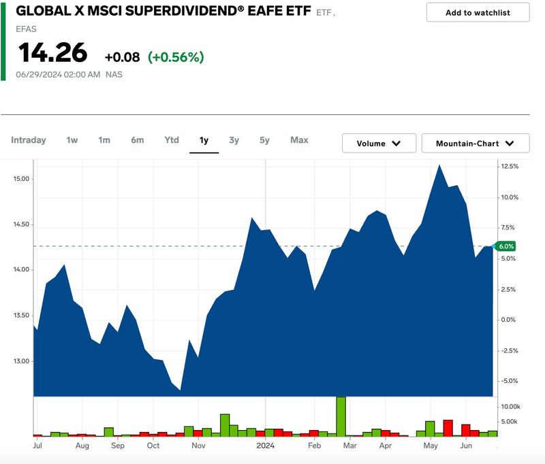Open the Mountain-Chart type dropdown
Image resolution: width=545 pixels, height=464 pixels.
[x=476, y=144]
